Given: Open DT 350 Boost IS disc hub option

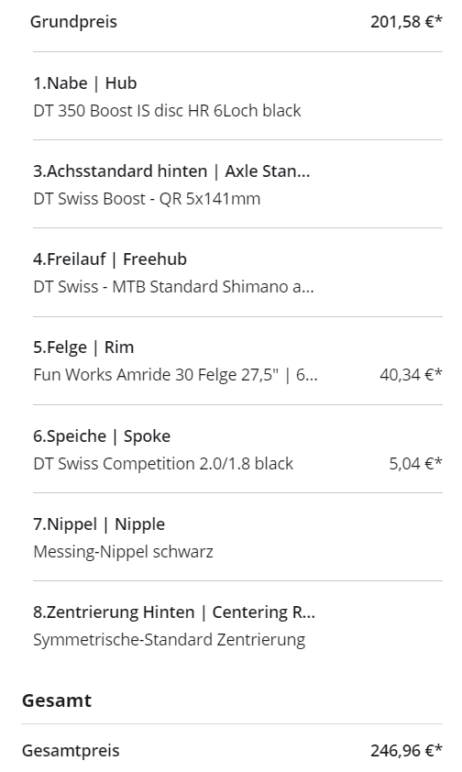Looking at the screenshot, I should tap(167, 111).
